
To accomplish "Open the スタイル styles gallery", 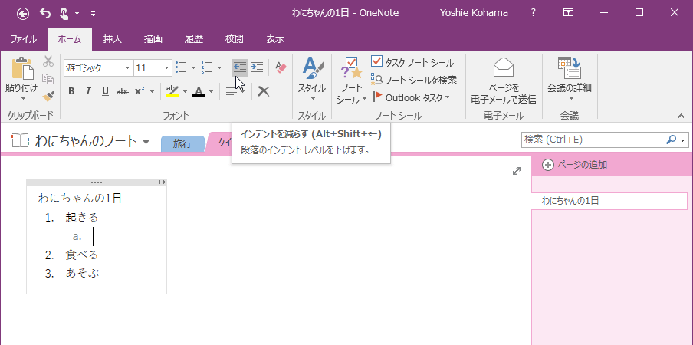I will (311, 80).
